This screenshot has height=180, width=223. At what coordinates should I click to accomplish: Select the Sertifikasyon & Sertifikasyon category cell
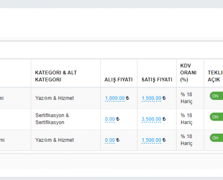coord(52,119)
